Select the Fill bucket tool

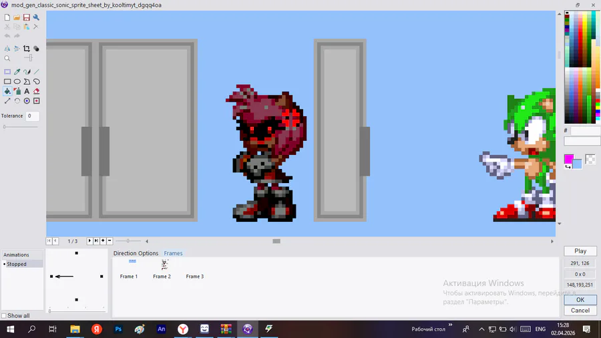(7, 92)
